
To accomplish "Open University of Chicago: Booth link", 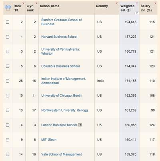I will (x=61, y=96).
